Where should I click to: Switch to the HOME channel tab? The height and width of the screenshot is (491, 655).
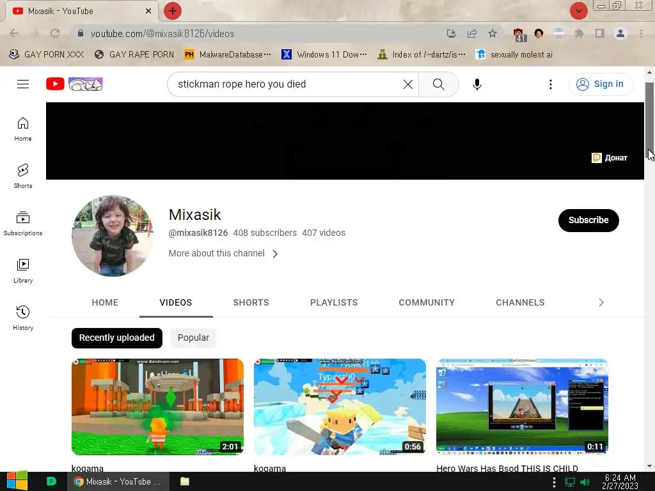[105, 302]
